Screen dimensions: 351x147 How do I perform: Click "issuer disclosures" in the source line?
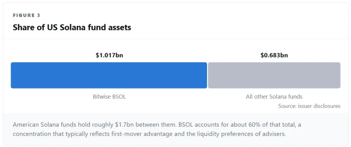tap(319, 106)
